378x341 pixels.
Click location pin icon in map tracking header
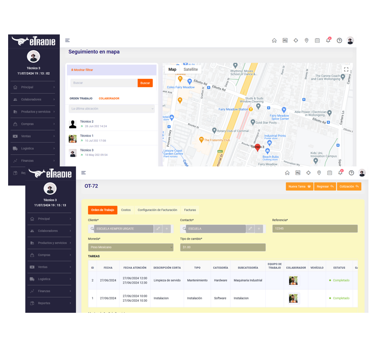pyautogui.click(x=306, y=40)
